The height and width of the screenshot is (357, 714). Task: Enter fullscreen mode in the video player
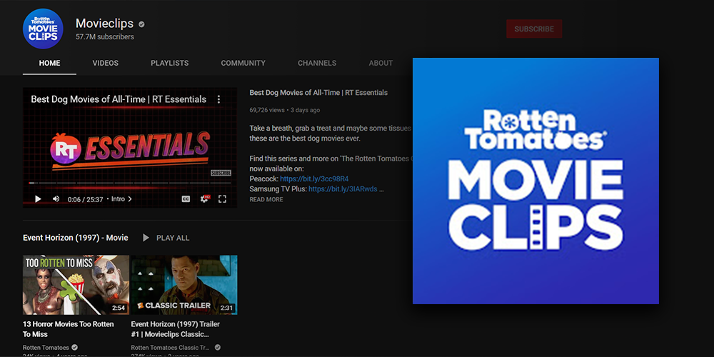tap(222, 199)
